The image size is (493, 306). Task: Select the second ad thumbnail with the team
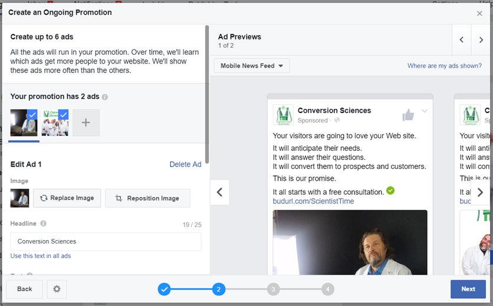55,123
